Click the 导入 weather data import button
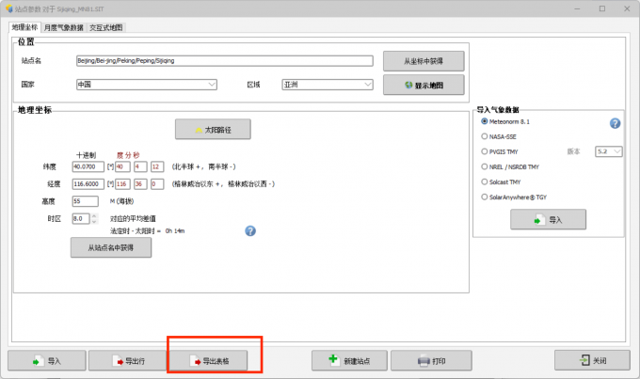Image resolution: width=640 pixels, height=379 pixels. [548, 219]
